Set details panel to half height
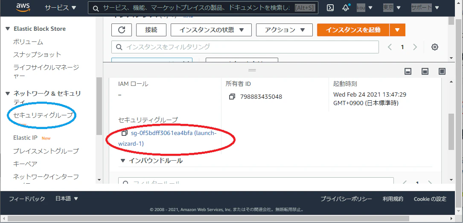Image resolution: width=463 pixels, height=223 pixels. coord(425,71)
